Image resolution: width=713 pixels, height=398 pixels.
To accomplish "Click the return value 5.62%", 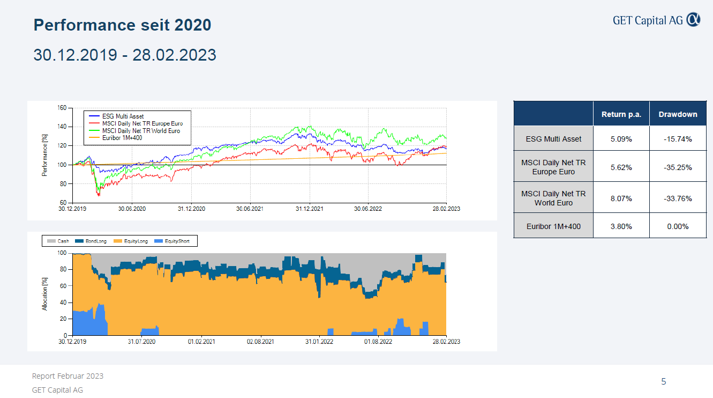I will [x=621, y=167].
